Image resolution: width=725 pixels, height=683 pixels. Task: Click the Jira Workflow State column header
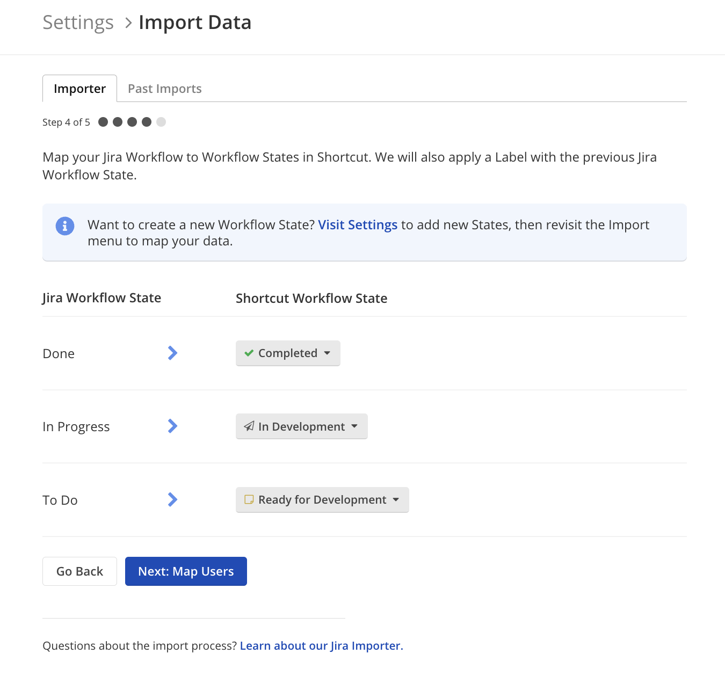coord(102,298)
